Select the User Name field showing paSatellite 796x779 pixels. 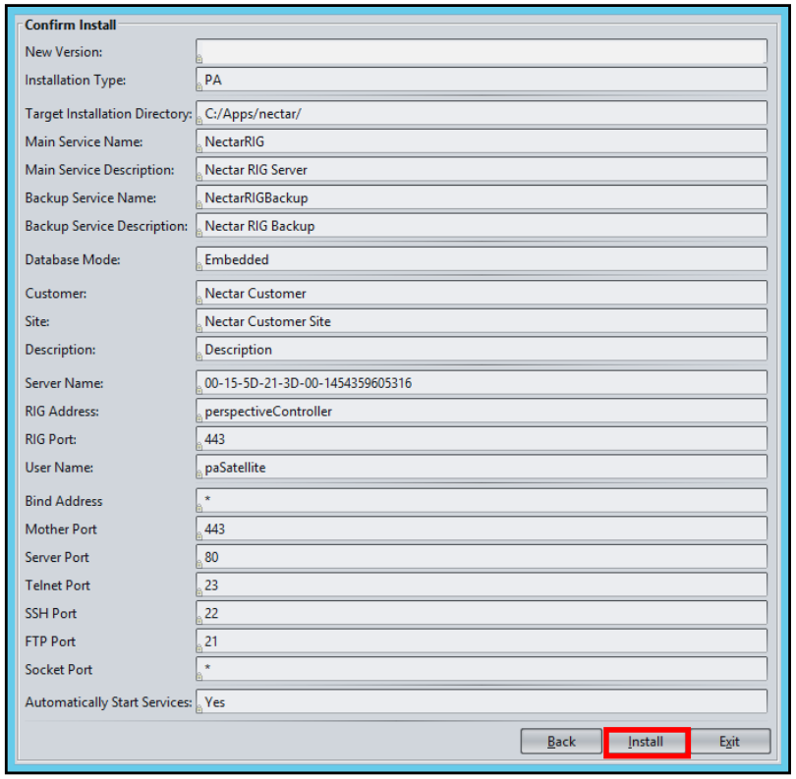pyautogui.click(x=482, y=467)
